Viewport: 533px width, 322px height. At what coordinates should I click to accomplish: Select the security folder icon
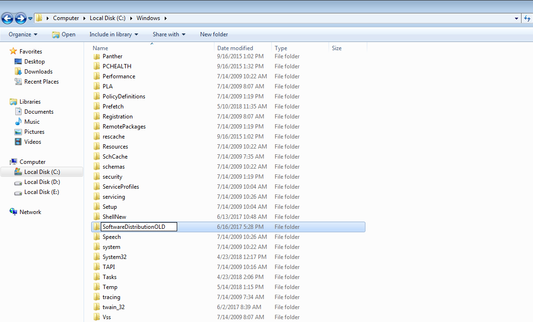coord(96,177)
